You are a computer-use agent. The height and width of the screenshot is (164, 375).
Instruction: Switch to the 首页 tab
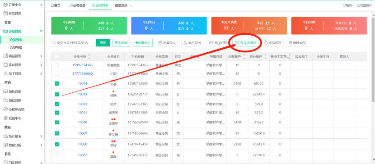click(56, 5)
